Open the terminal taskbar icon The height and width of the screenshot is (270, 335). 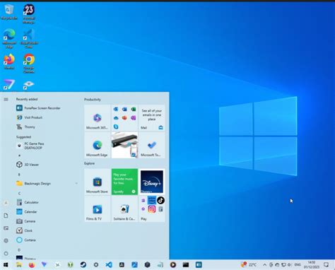point(186,265)
